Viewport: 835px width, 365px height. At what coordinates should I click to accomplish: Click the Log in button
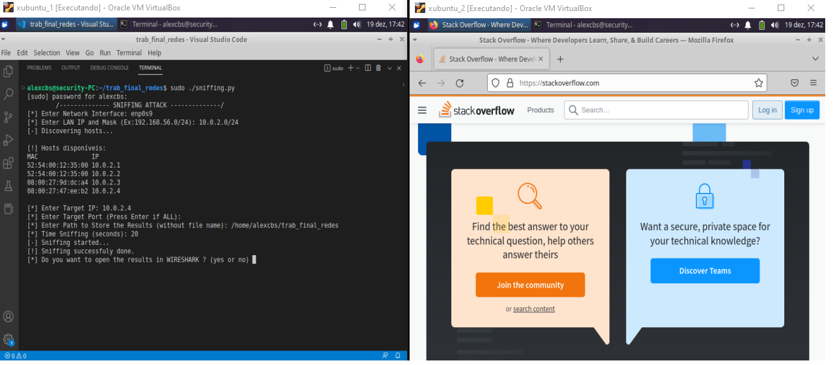(767, 110)
